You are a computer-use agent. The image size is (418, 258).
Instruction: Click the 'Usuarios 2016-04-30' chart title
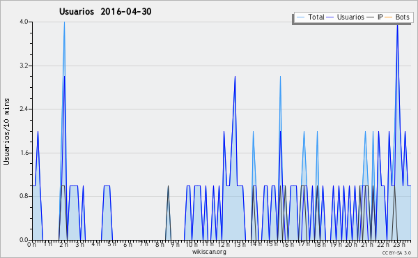click(105, 11)
